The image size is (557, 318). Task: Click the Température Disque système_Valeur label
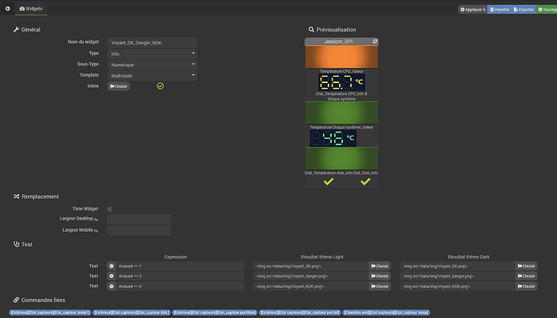[x=341, y=128]
